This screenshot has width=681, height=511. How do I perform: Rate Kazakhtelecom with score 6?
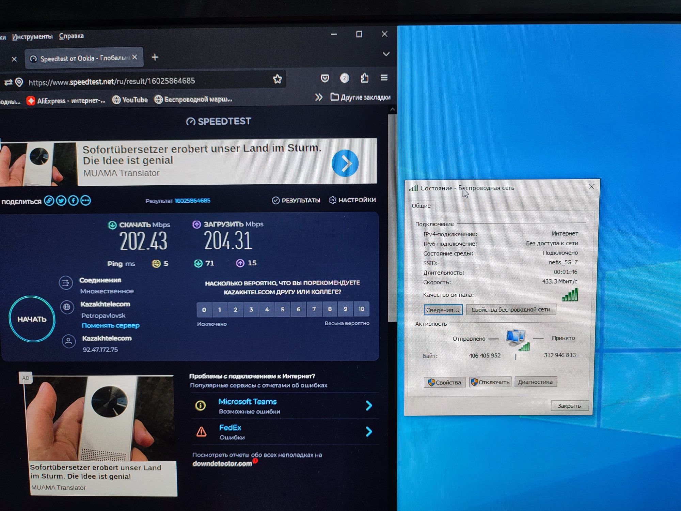(298, 309)
